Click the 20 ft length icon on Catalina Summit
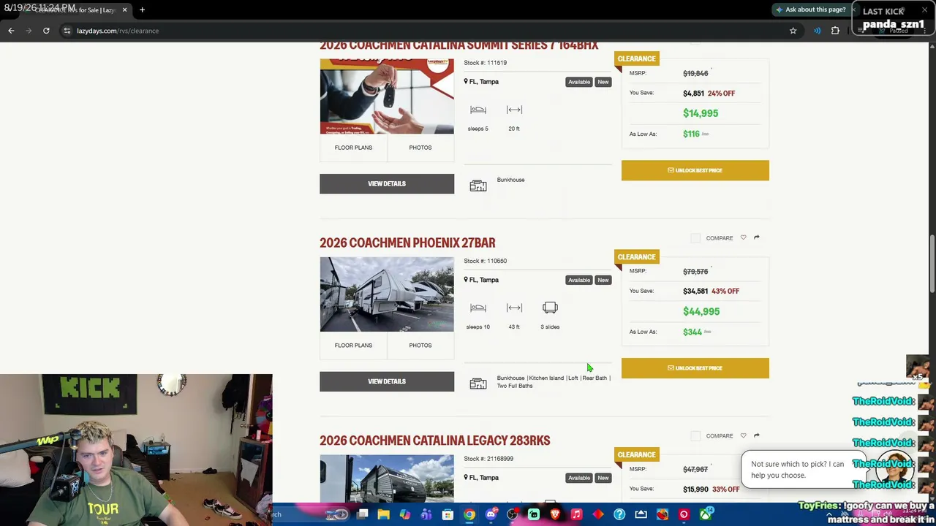Viewport: 936px width, 526px height. pyautogui.click(x=514, y=110)
